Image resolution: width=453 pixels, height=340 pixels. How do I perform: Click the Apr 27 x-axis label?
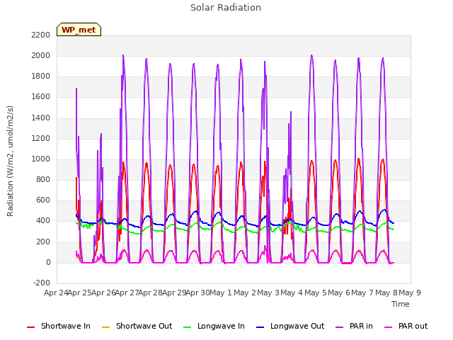[127, 293]
